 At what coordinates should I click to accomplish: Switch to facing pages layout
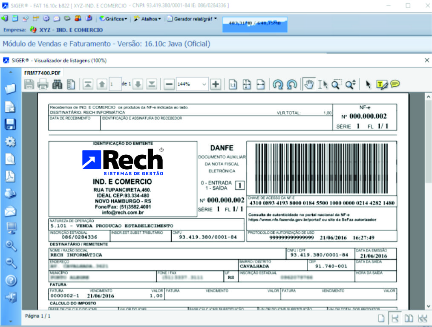tap(409, 318)
